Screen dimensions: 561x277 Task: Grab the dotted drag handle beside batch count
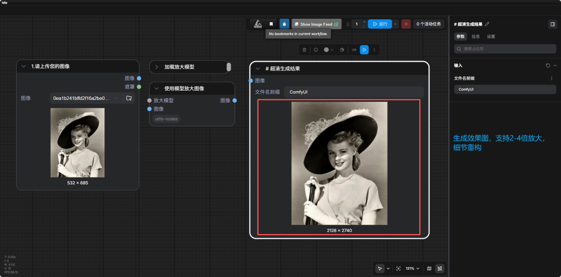(348, 24)
